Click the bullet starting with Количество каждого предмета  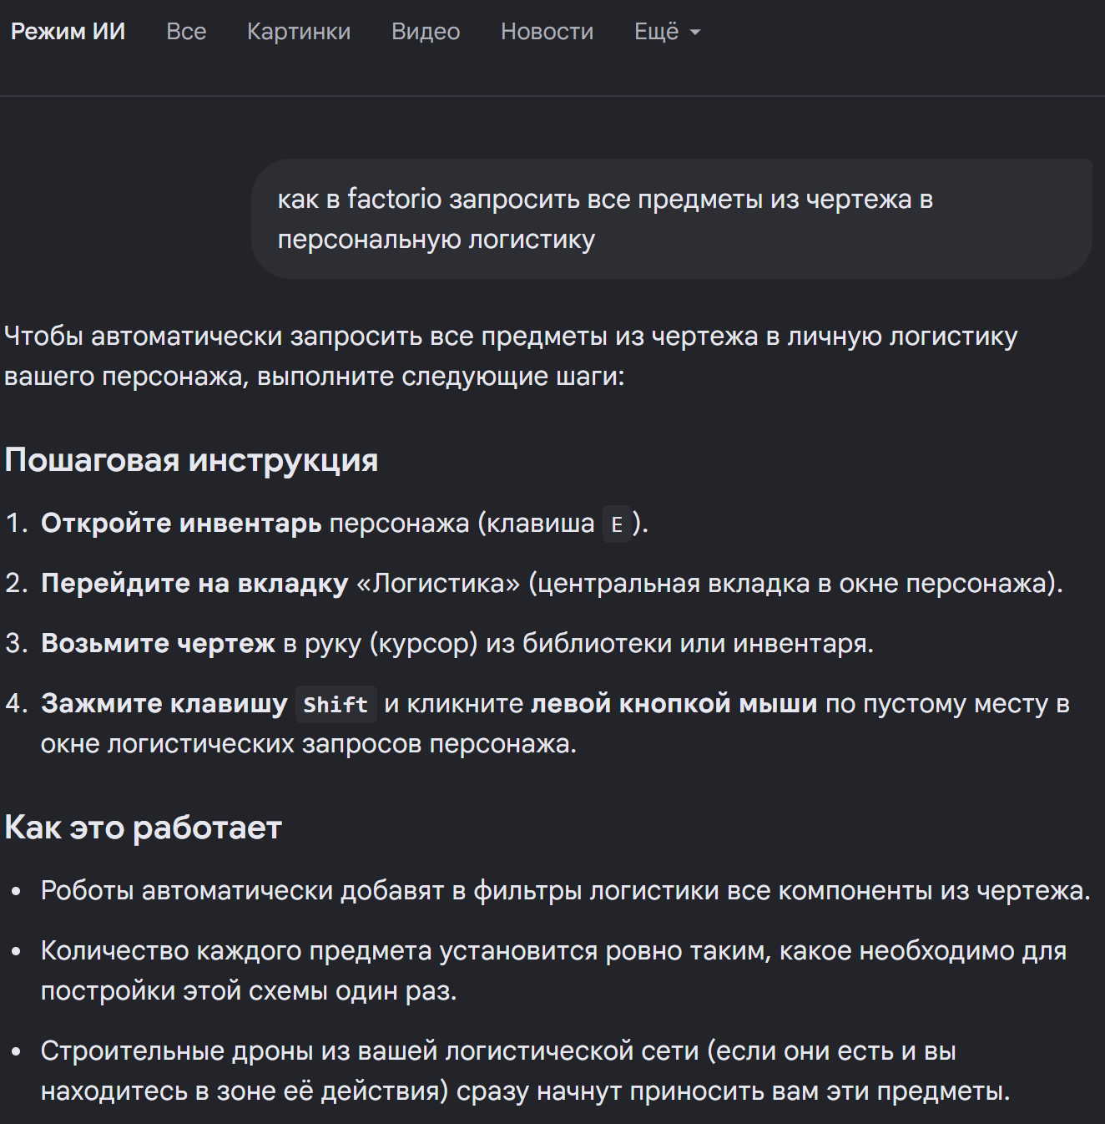[x=553, y=971]
